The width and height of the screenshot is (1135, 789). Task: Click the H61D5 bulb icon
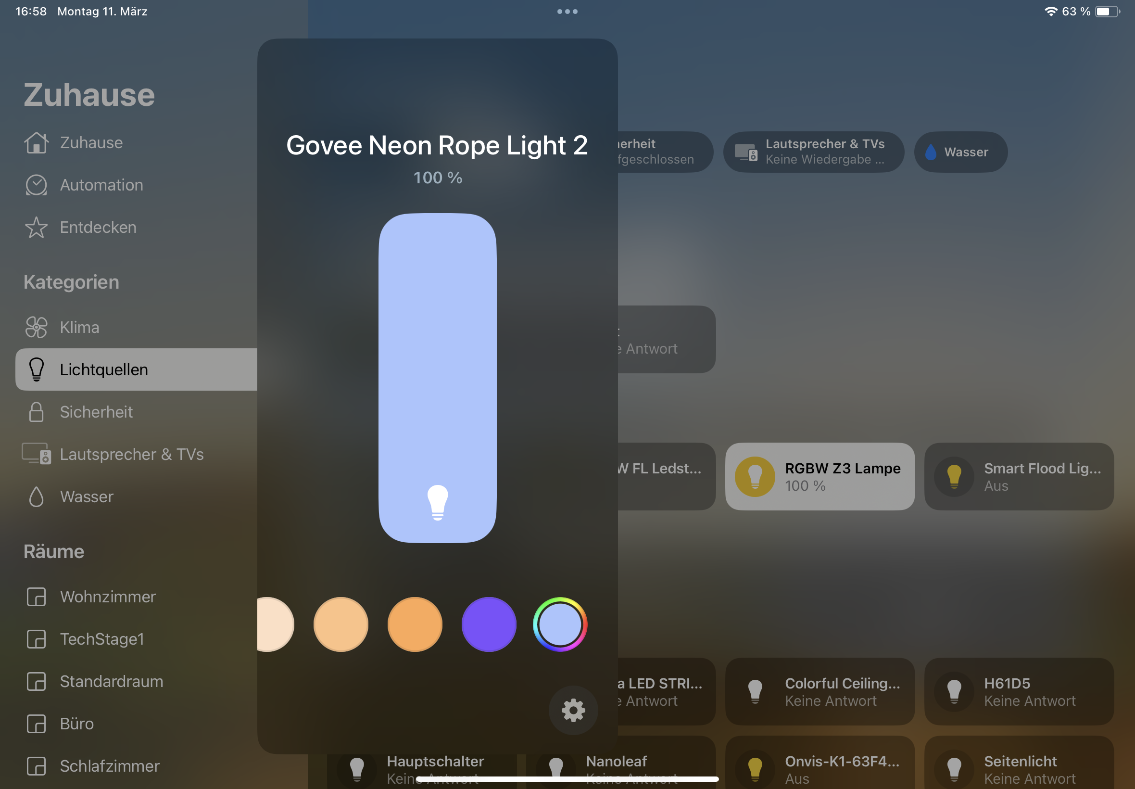(x=954, y=691)
